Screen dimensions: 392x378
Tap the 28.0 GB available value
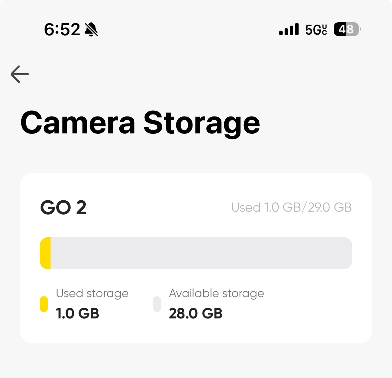(x=196, y=313)
